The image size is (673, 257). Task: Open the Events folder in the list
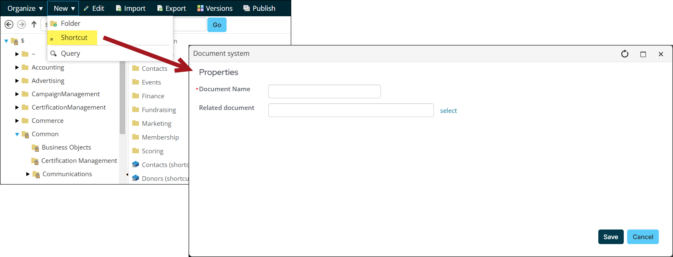[151, 82]
